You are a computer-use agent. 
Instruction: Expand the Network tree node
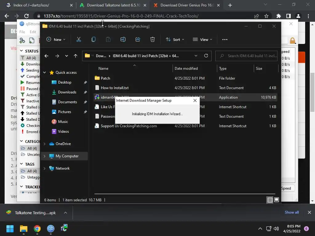(x=45, y=168)
